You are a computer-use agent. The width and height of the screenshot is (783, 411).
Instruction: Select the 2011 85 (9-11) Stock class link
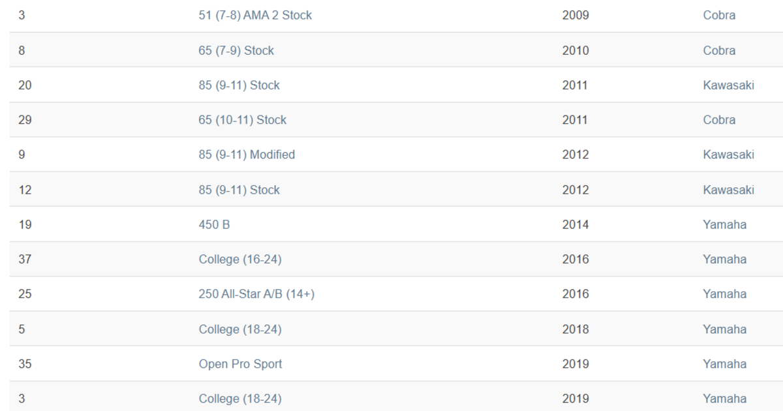tap(239, 85)
